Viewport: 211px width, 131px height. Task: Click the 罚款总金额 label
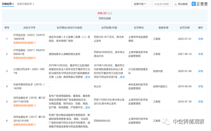[105, 18]
